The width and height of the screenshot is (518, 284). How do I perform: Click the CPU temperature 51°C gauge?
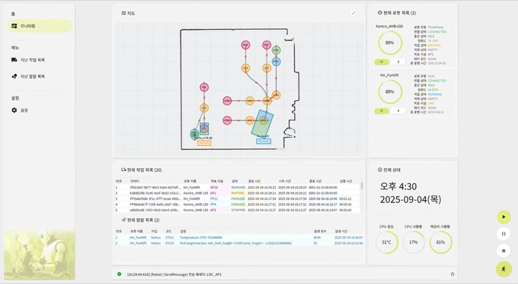click(x=386, y=242)
